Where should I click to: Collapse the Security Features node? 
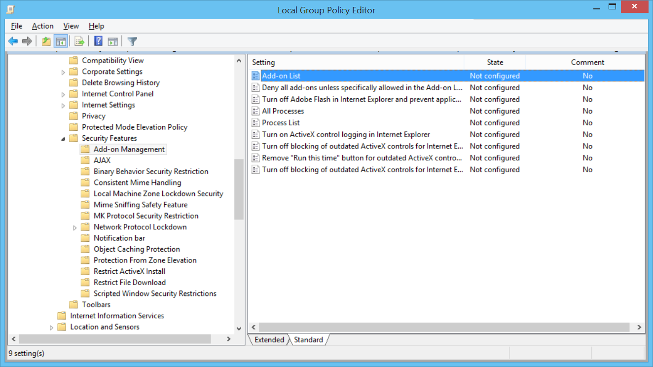pos(63,138)
